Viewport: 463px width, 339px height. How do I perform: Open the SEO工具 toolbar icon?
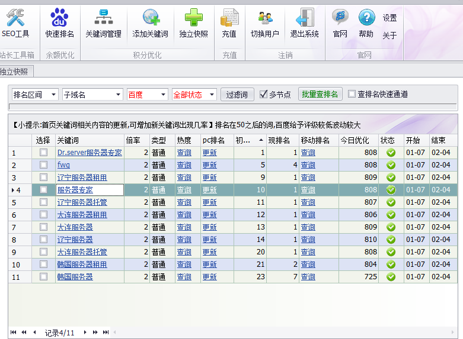[x=15, y=24]
